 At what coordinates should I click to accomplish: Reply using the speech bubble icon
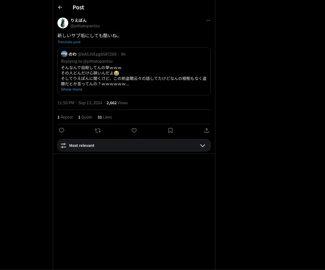61,130
